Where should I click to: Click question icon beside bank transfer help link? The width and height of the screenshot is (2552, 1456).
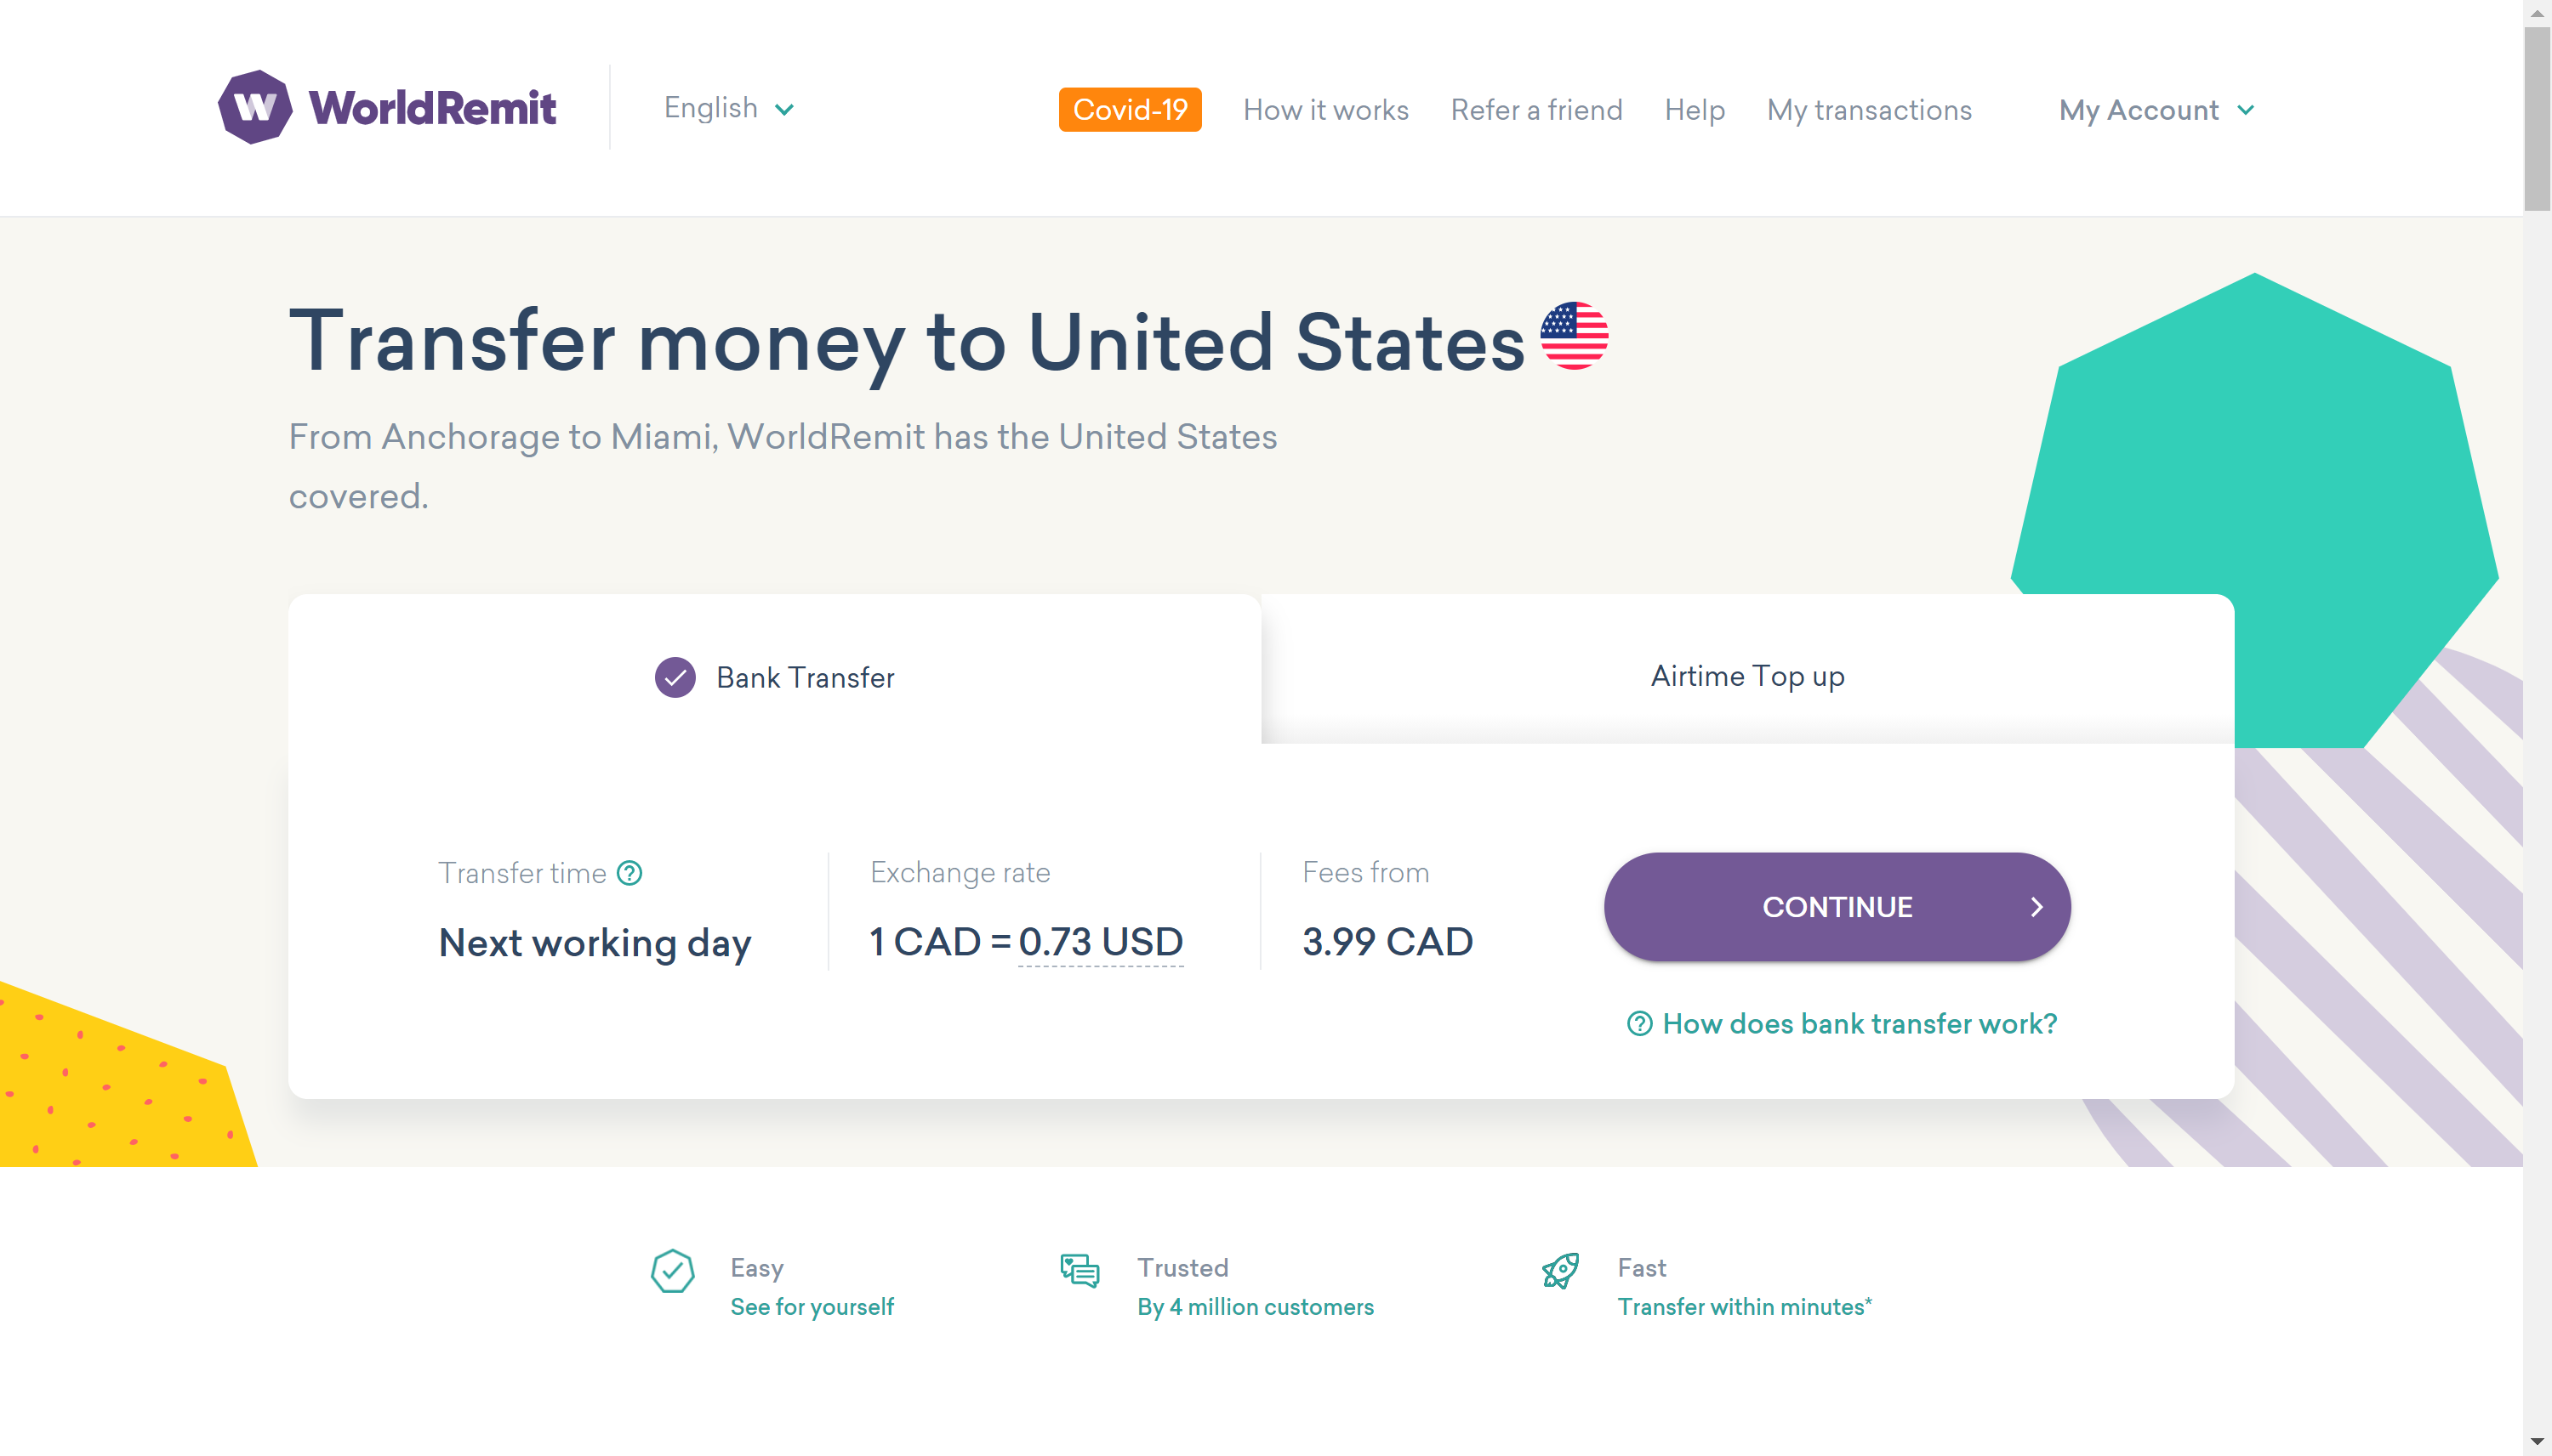pyautogui.click(x=1638, y=1023)
